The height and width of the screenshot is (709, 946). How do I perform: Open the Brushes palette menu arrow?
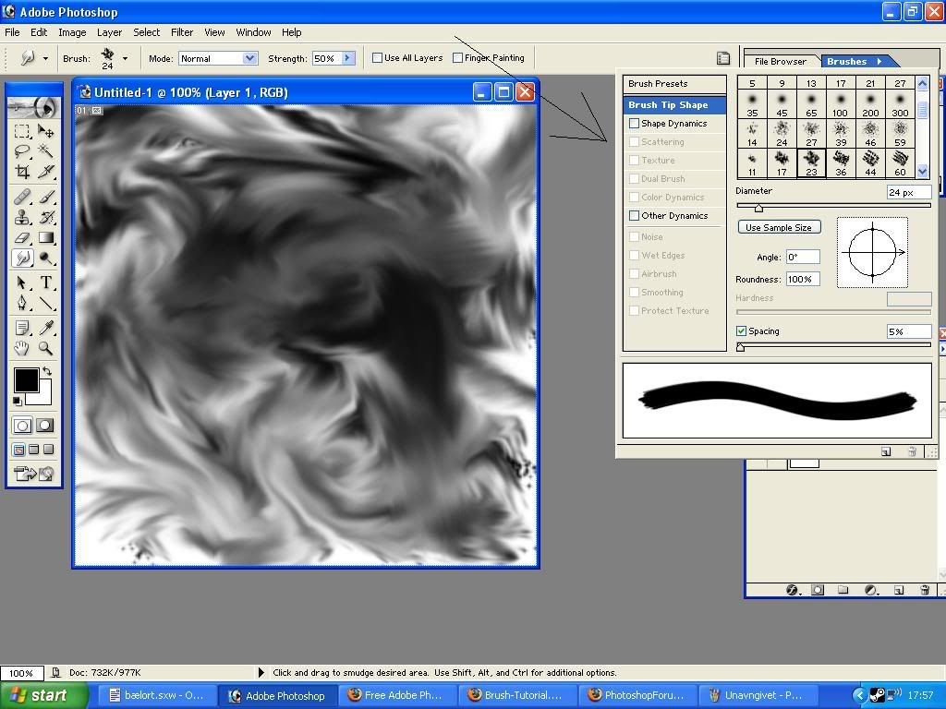(x=879, y=61)
